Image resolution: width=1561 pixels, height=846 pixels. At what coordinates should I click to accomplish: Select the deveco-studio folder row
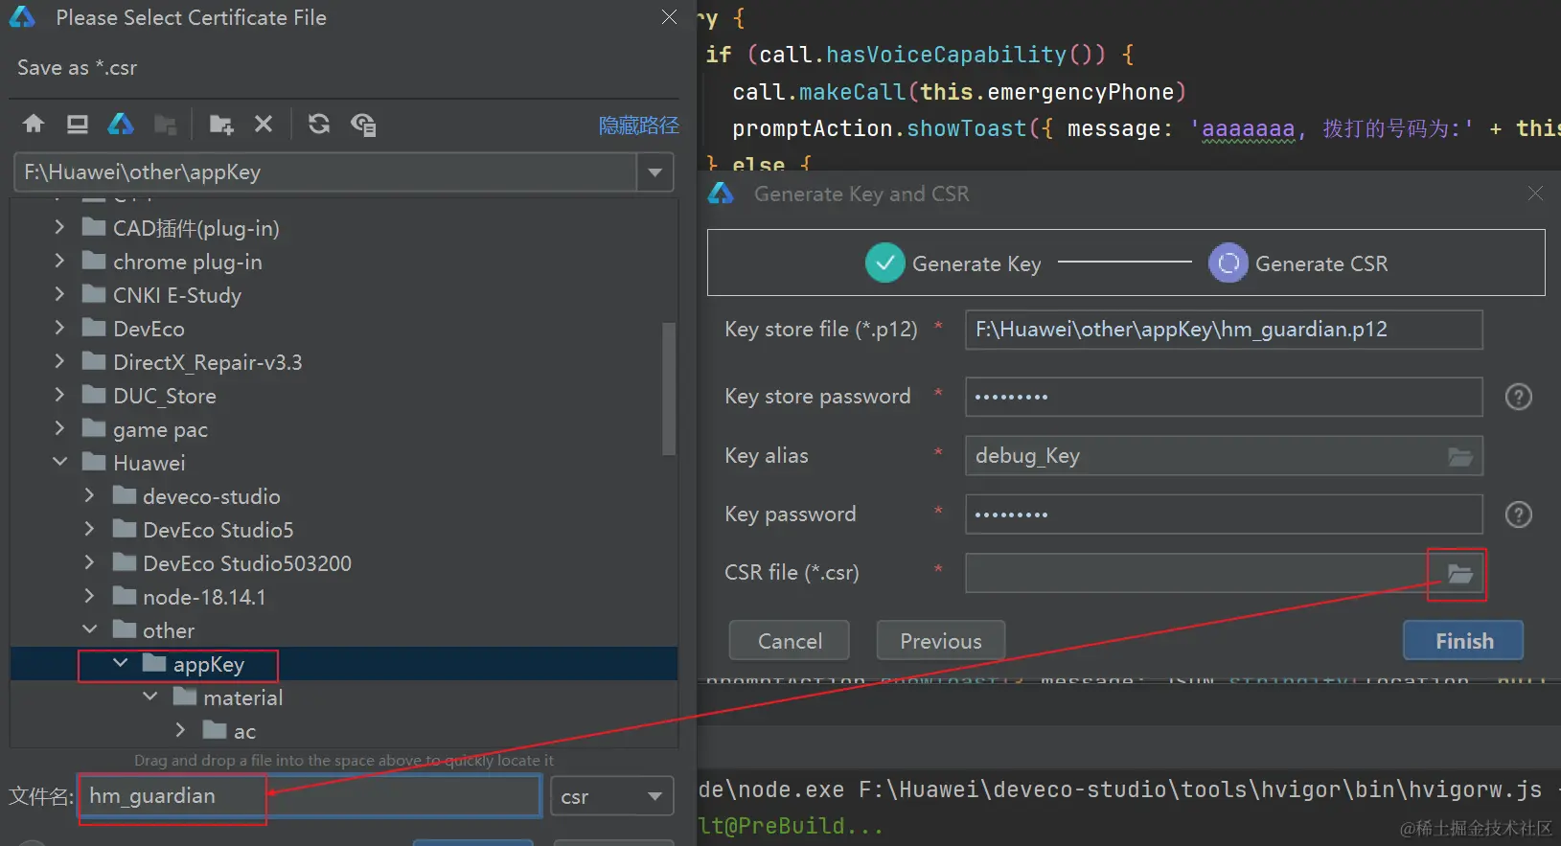[x=344, y=496]
